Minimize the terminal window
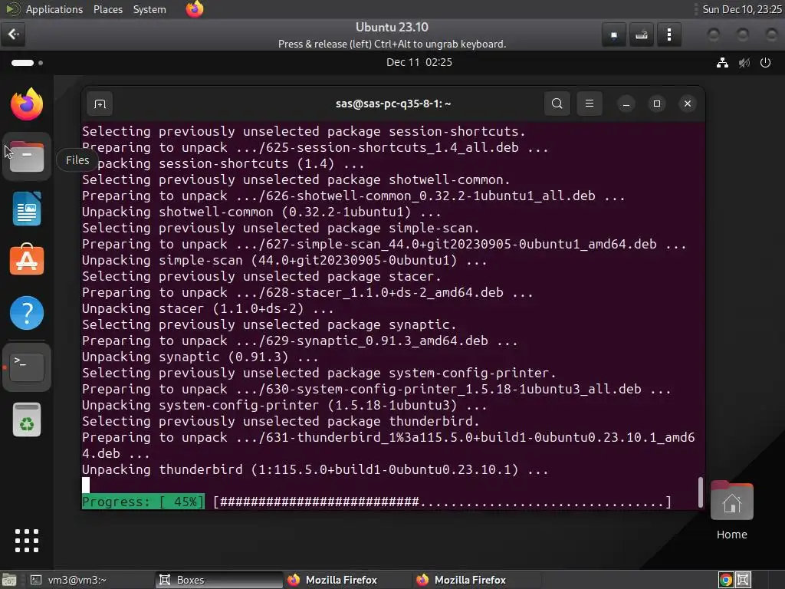785x589 pixels. point(626,104)
